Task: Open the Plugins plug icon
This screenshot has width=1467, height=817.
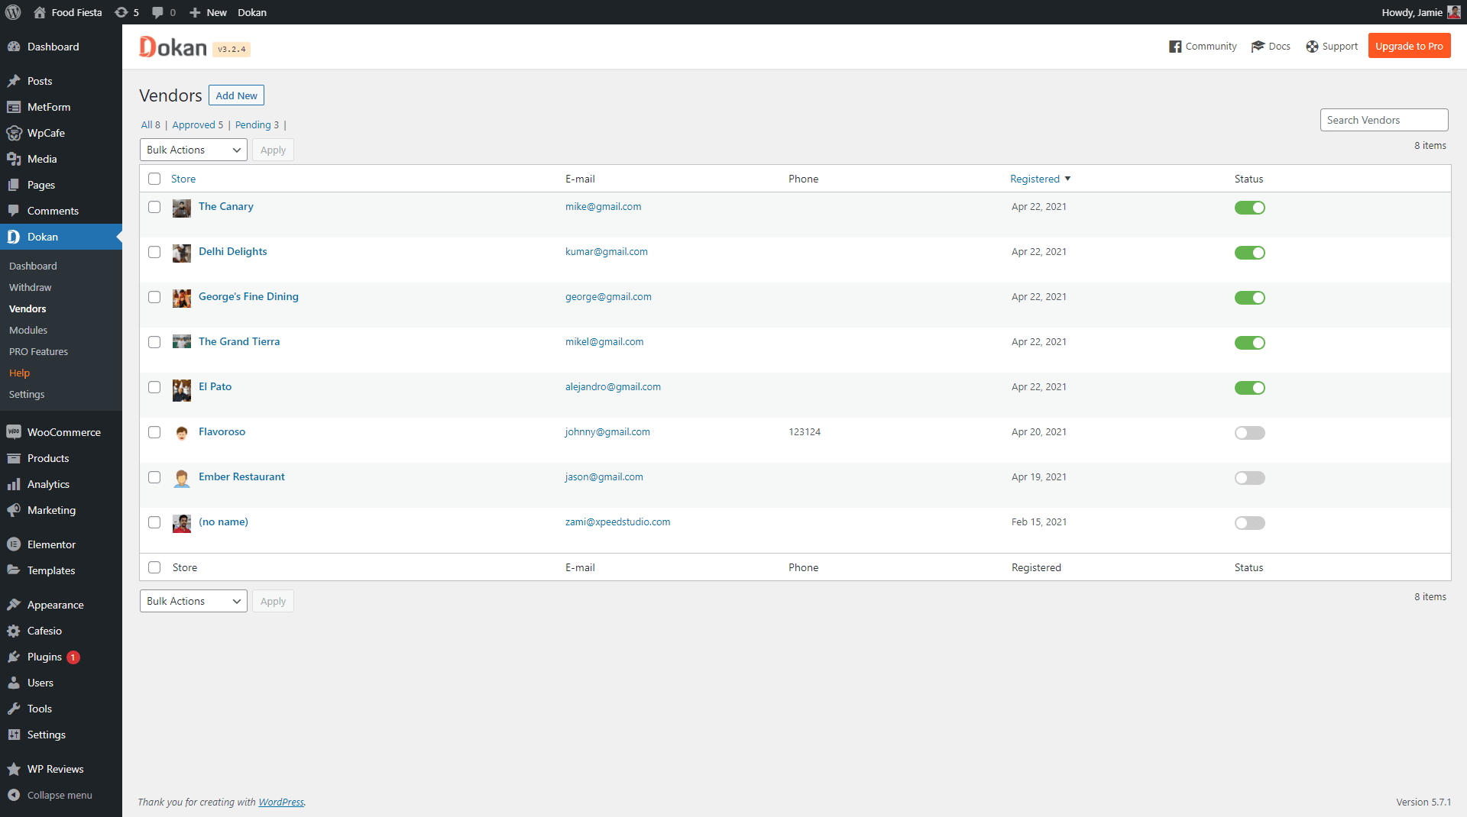Action: tap(14, 657)
